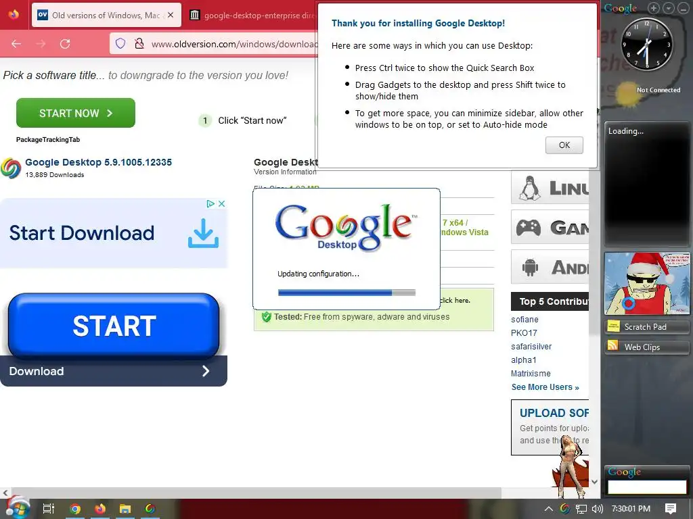This screenshot has width=693, height=519.
Task: Click the horizontal scrollbar left arrow
Action: point(5,493)
